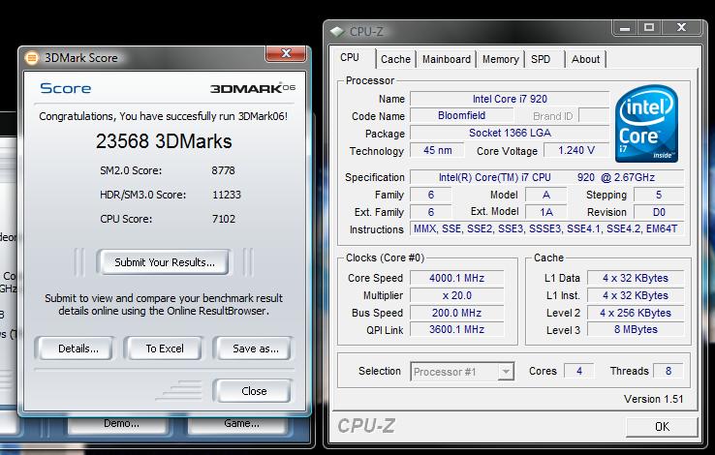715x455 pixels.
Task: Switch to the SPD tab
Action: (x=541, y=59)
